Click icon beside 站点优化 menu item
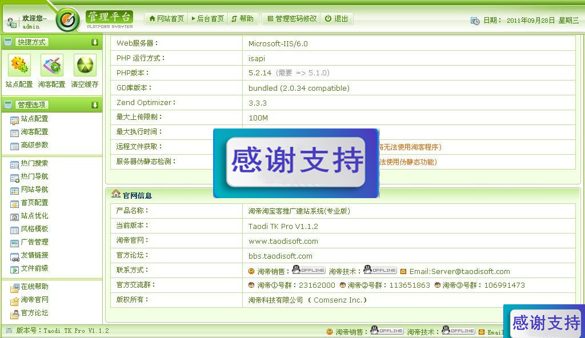585x338 pixels. (14, 217)
